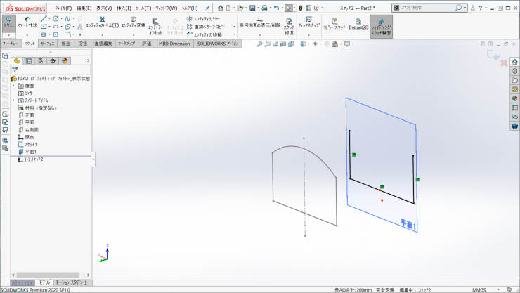Image resolution: width=520 pixels, height=293 pixels.
Task: Toggle Shaded Sketch Contours (シェイディングスケッチ輪郭)
Action: 382,25
